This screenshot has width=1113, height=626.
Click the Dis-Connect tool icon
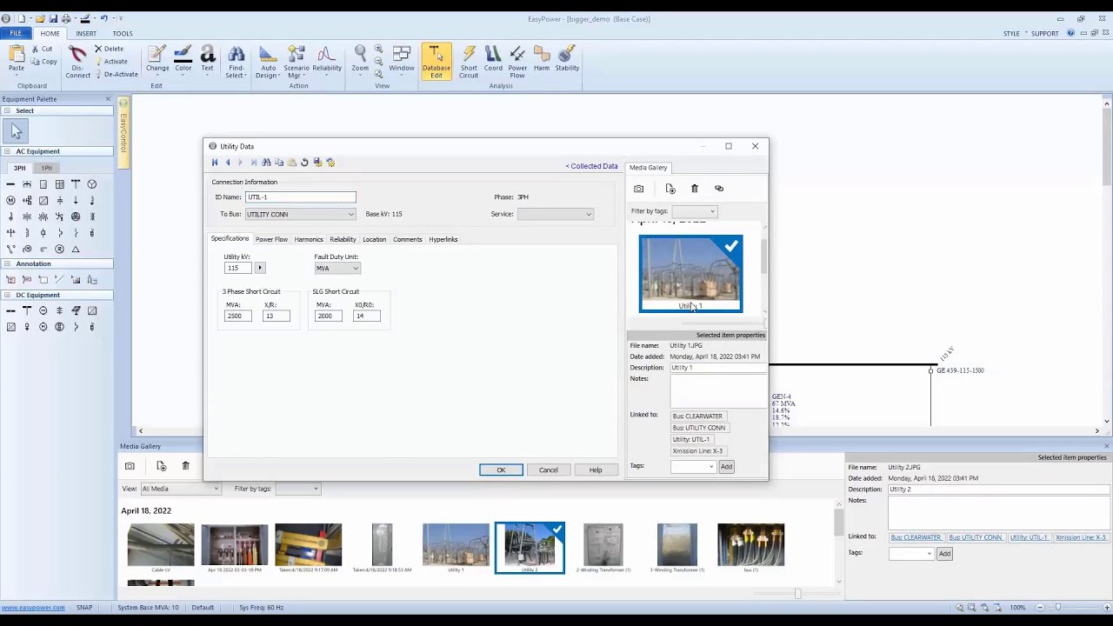pyautogui.click(x=77, y=62)
